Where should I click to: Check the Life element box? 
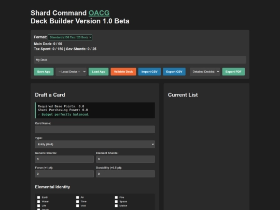[38, 206]
